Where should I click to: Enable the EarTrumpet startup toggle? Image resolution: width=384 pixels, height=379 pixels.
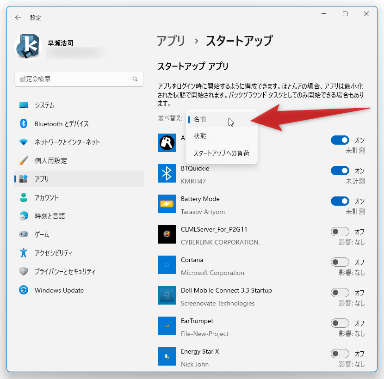tap(340, 323)
